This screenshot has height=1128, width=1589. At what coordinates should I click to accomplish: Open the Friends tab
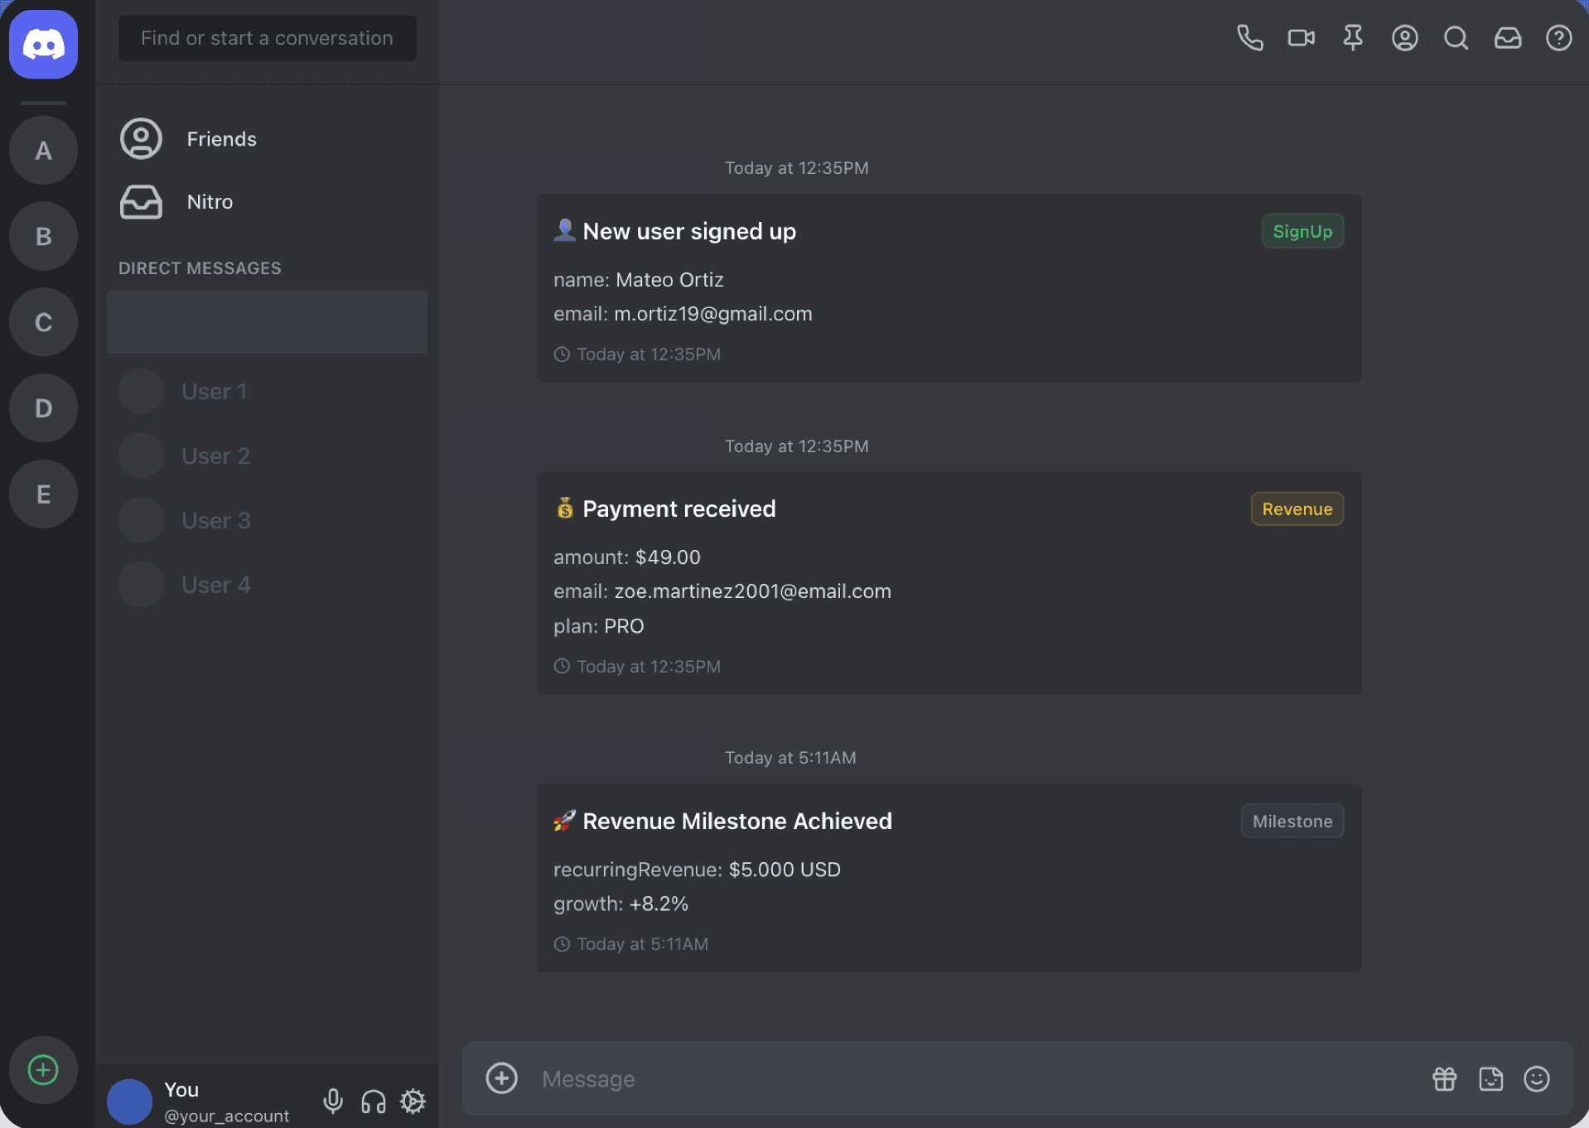tap(221, 139)
